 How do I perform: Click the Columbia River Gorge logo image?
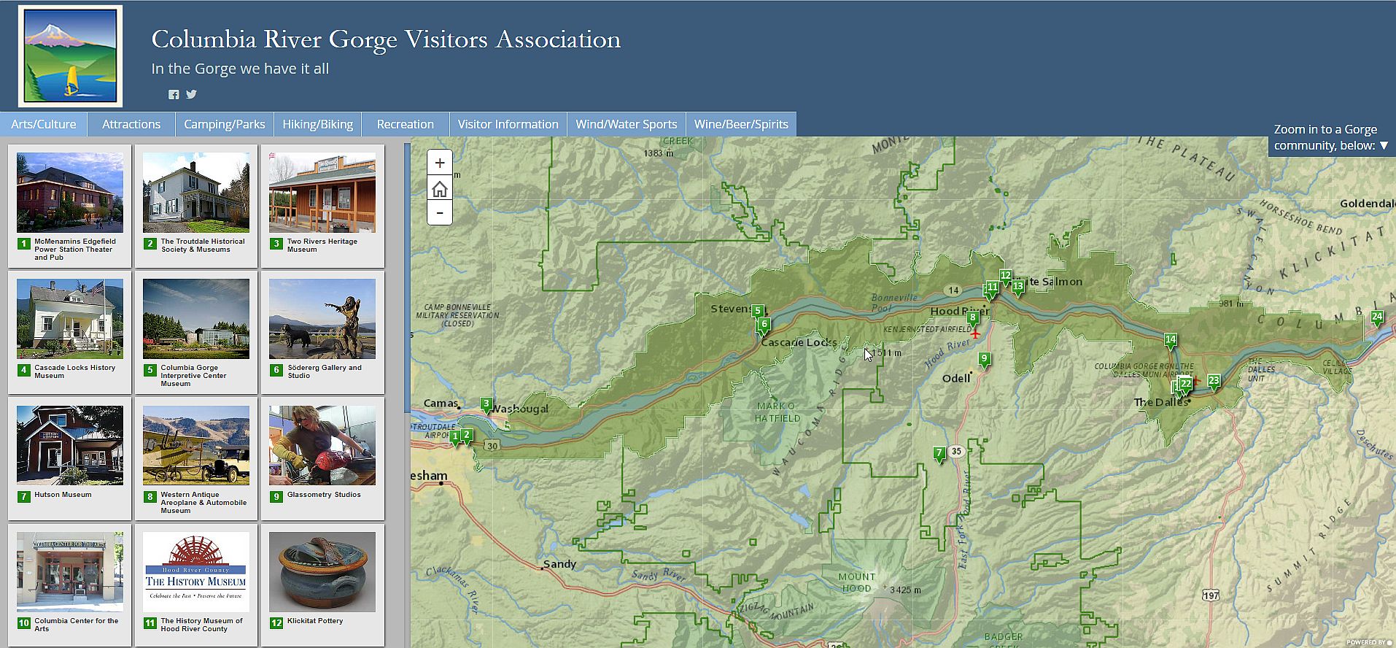[70, 56]
